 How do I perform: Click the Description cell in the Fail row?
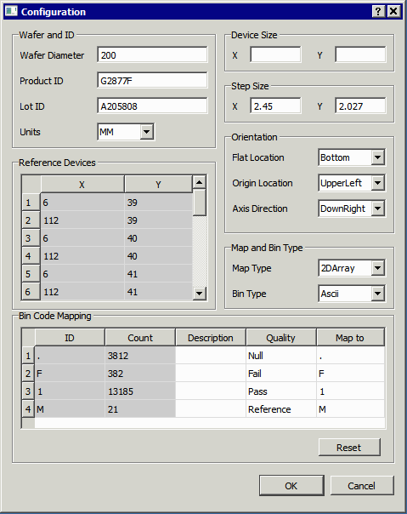(211, 374)
